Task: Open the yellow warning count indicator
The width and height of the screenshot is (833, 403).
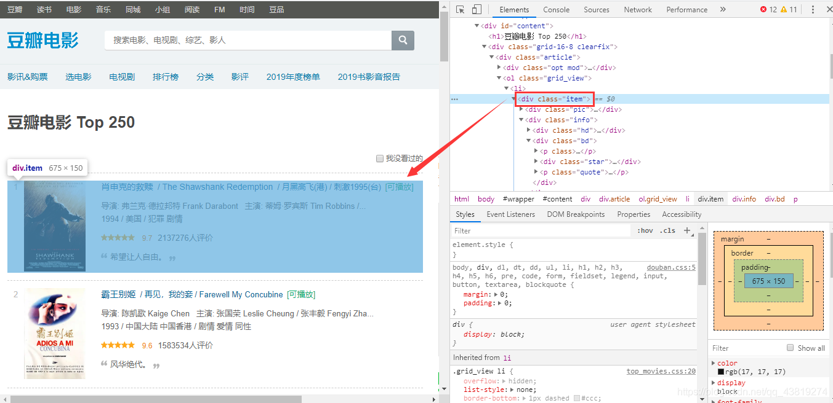Action: click(789, 9)
